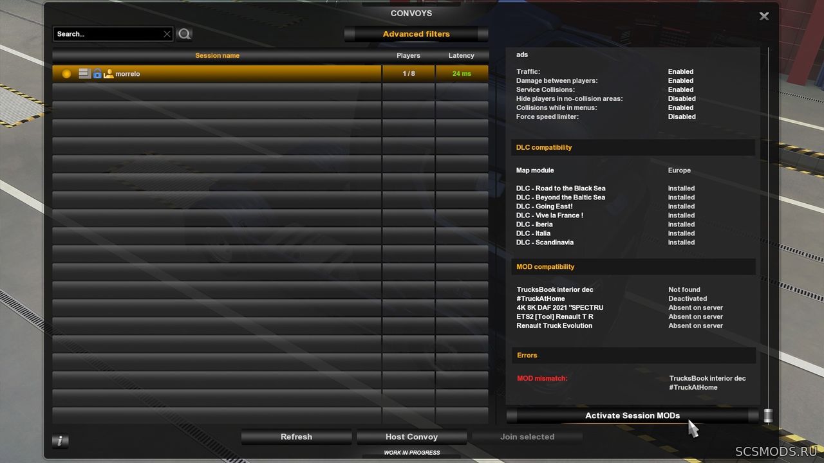This screenshot has height=463, width=824.
Task: Open Advanced filters
Action: tap(417, 34)
